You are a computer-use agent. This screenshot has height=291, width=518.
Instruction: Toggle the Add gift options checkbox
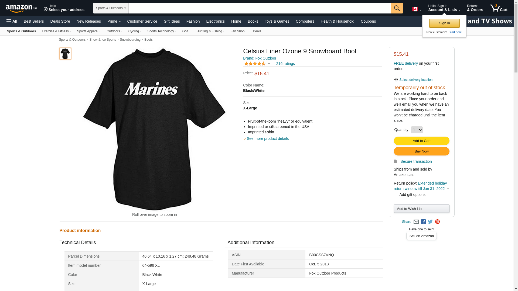pyautogui.click(x=396, y=194)
